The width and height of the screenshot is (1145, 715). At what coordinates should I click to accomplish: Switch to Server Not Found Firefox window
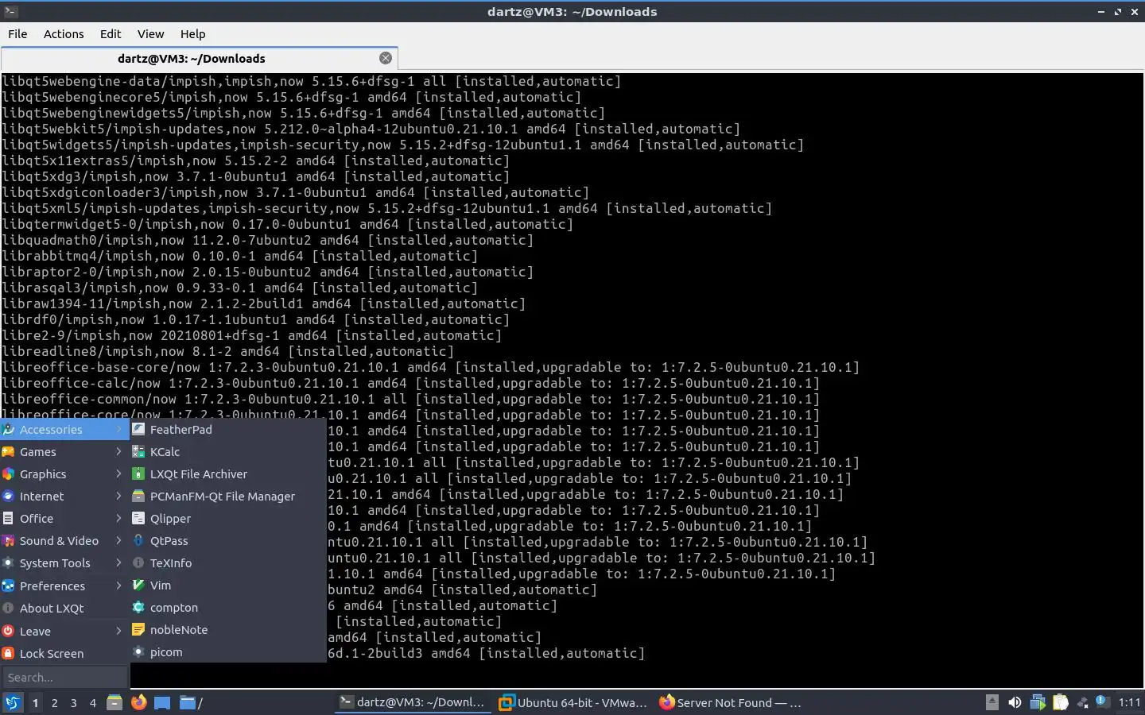coord(732,702)
